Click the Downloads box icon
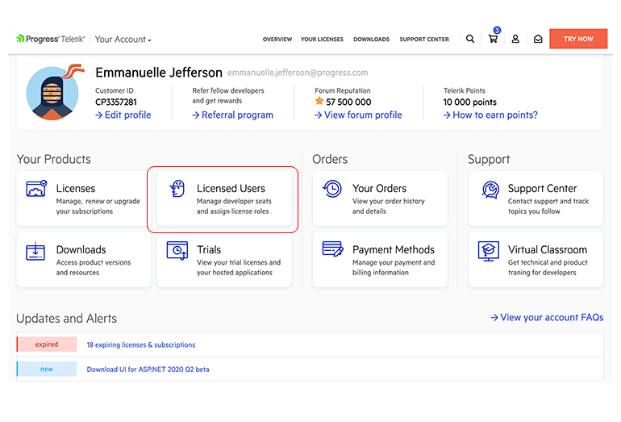The image size is (621, 422). (x=35, y=250)
